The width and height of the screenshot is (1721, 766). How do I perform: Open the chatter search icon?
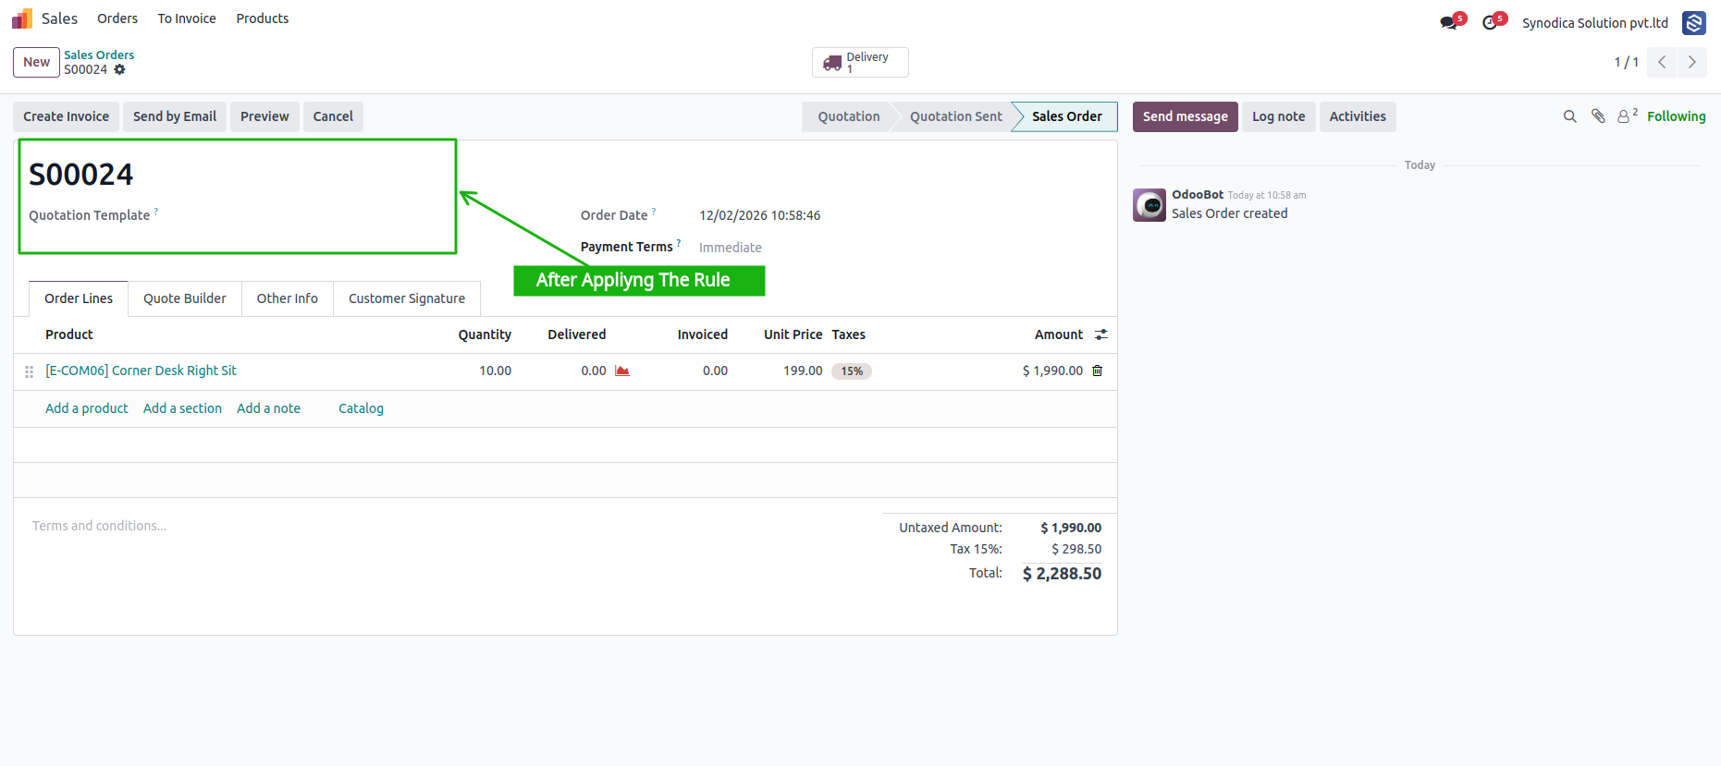pyautogui.click(x=1569, y=116)
